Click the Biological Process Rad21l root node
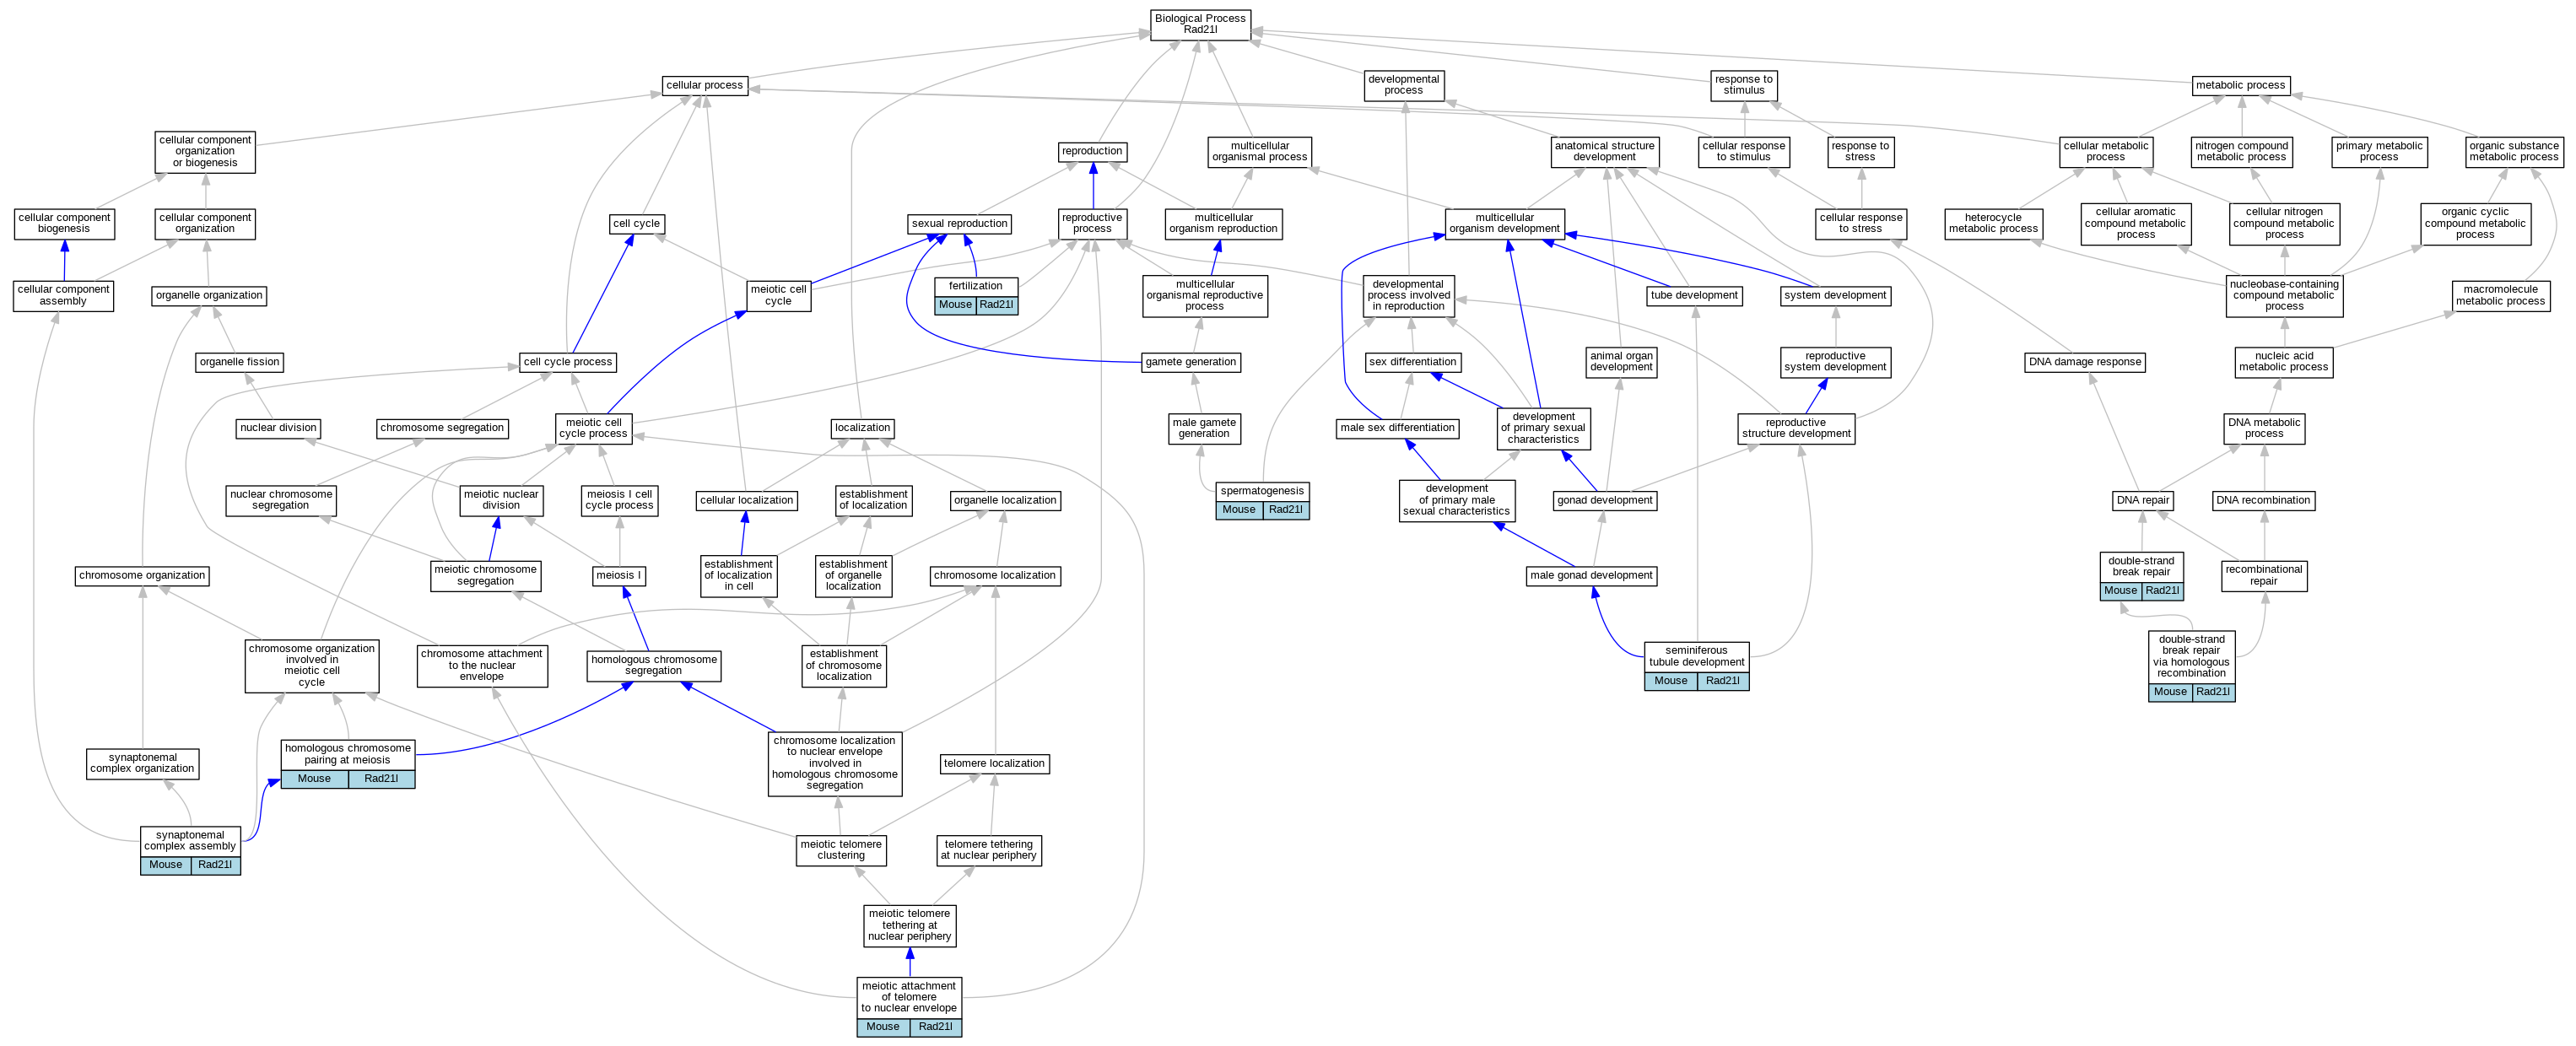Viewport: 2576px width, 1046px height. pos(1200,25)
